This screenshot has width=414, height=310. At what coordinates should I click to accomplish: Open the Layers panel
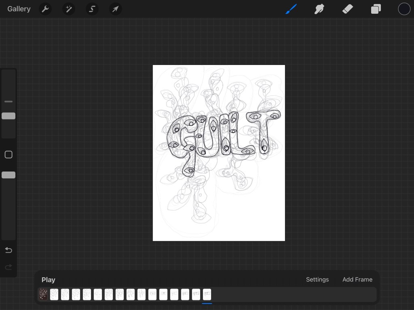click(x=376, y=9)
